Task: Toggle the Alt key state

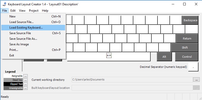Action: click(x=164, y=57)
